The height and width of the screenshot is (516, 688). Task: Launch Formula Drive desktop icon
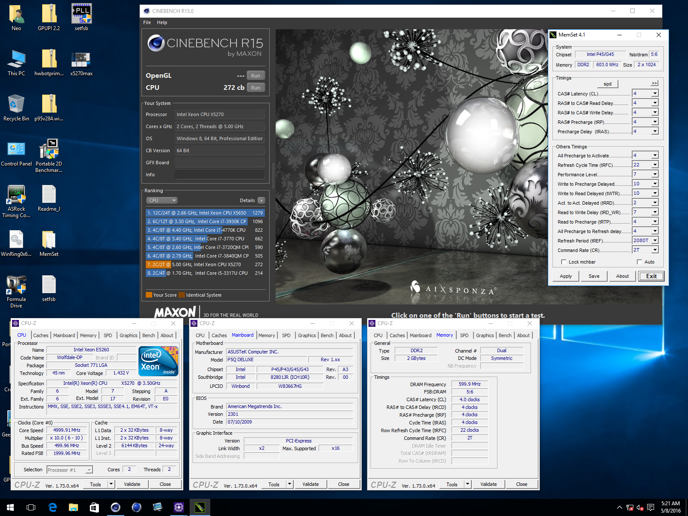(16, 291)
